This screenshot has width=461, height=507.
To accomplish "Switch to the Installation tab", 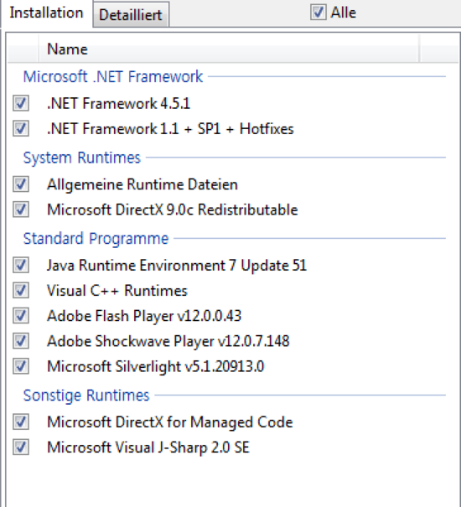I will point(46,13).
